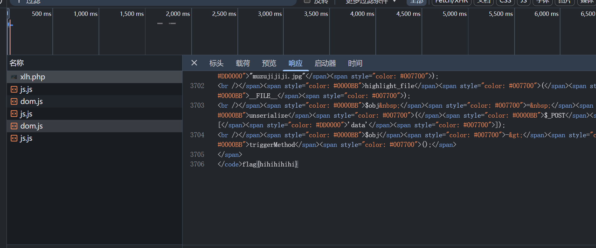The height and width of the screenshot is (248, 596).
Task: Filter requests by CSS type
Action: (x=505, y=2)
